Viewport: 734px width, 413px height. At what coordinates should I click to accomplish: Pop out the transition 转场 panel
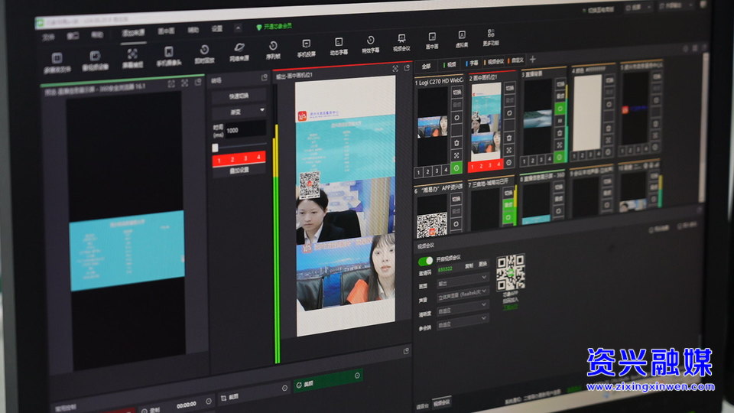(x=264, y=77)
